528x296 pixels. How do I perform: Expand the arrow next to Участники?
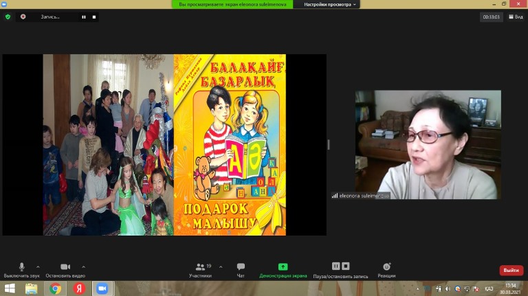pyautogui.click(x=221, y=267)
